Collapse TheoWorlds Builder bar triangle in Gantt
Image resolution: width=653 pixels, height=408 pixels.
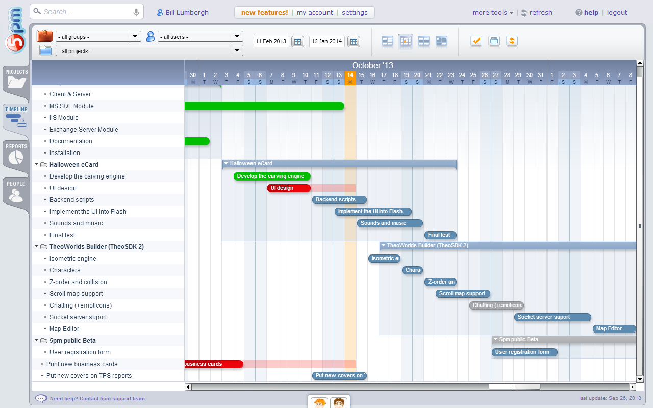click(x=383, y=246)
